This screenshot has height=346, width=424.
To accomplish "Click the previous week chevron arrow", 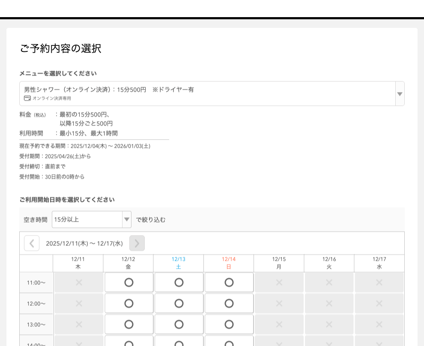I will [31, 243].
